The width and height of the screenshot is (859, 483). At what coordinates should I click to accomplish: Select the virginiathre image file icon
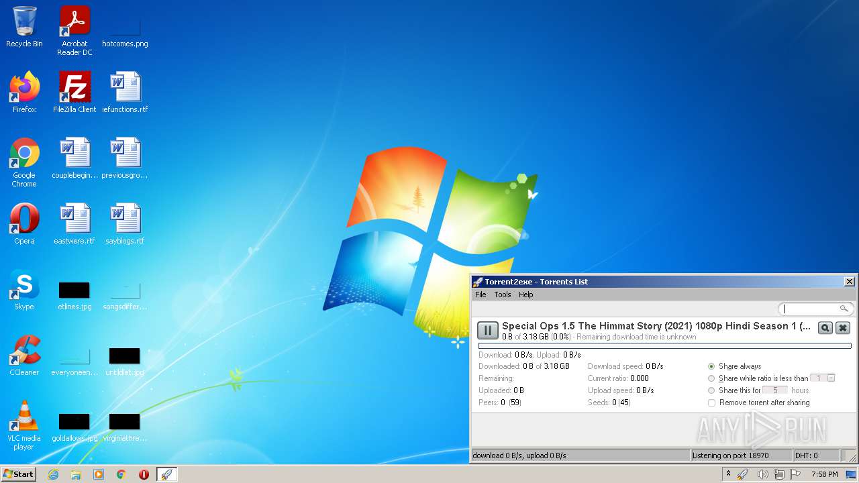[x=125, y=427]
